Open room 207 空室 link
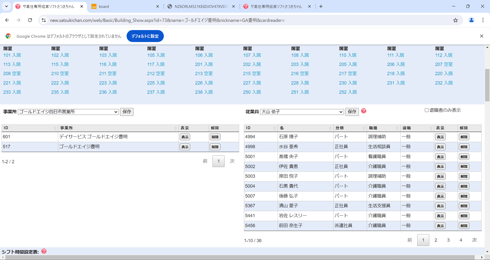490x260 pixels. pyautogui.click(x=444, y=64)
